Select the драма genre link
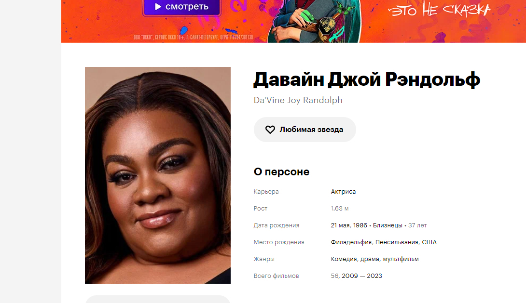This screenshot has height=303, width=526. pos(370,259)
